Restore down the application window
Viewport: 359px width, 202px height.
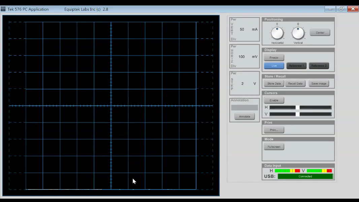click(341, 9)
